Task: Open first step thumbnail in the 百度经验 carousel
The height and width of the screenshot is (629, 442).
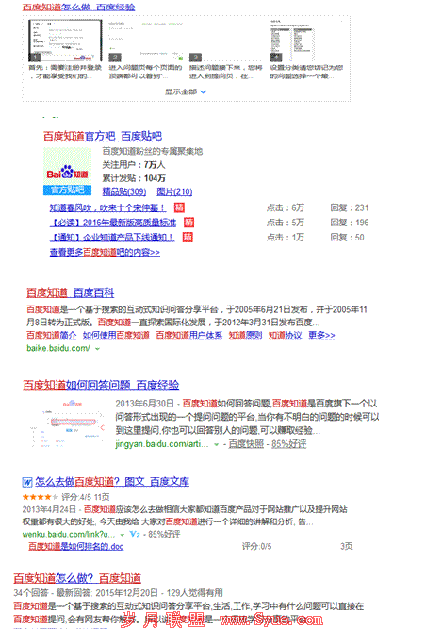Action: (x=65, y=41)
